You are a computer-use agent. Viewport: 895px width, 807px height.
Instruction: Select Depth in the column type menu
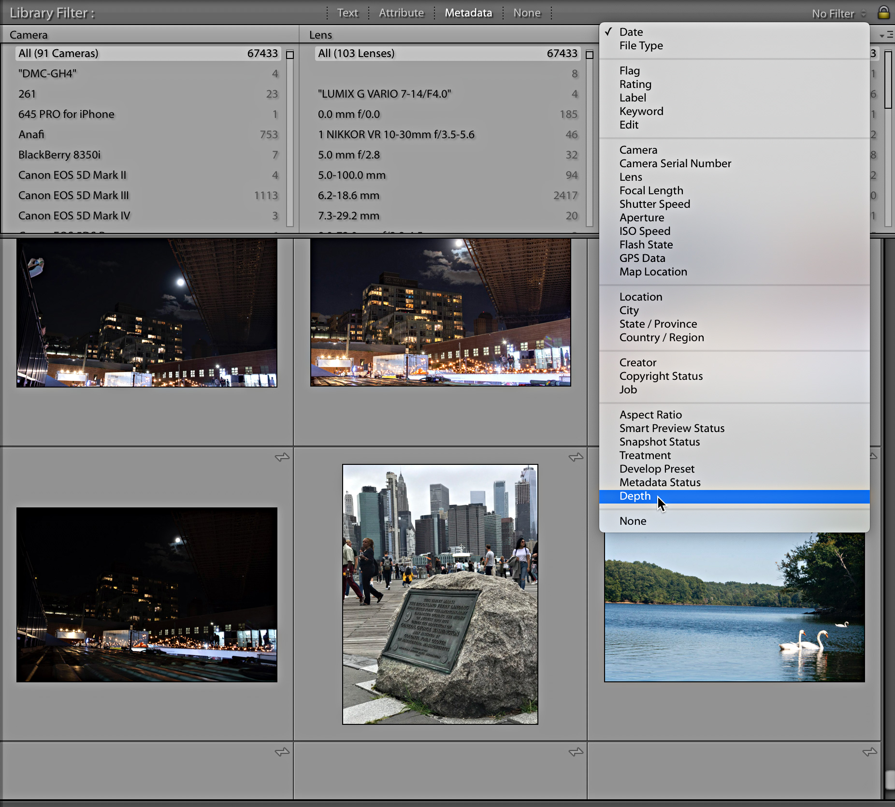pos(635,496)
